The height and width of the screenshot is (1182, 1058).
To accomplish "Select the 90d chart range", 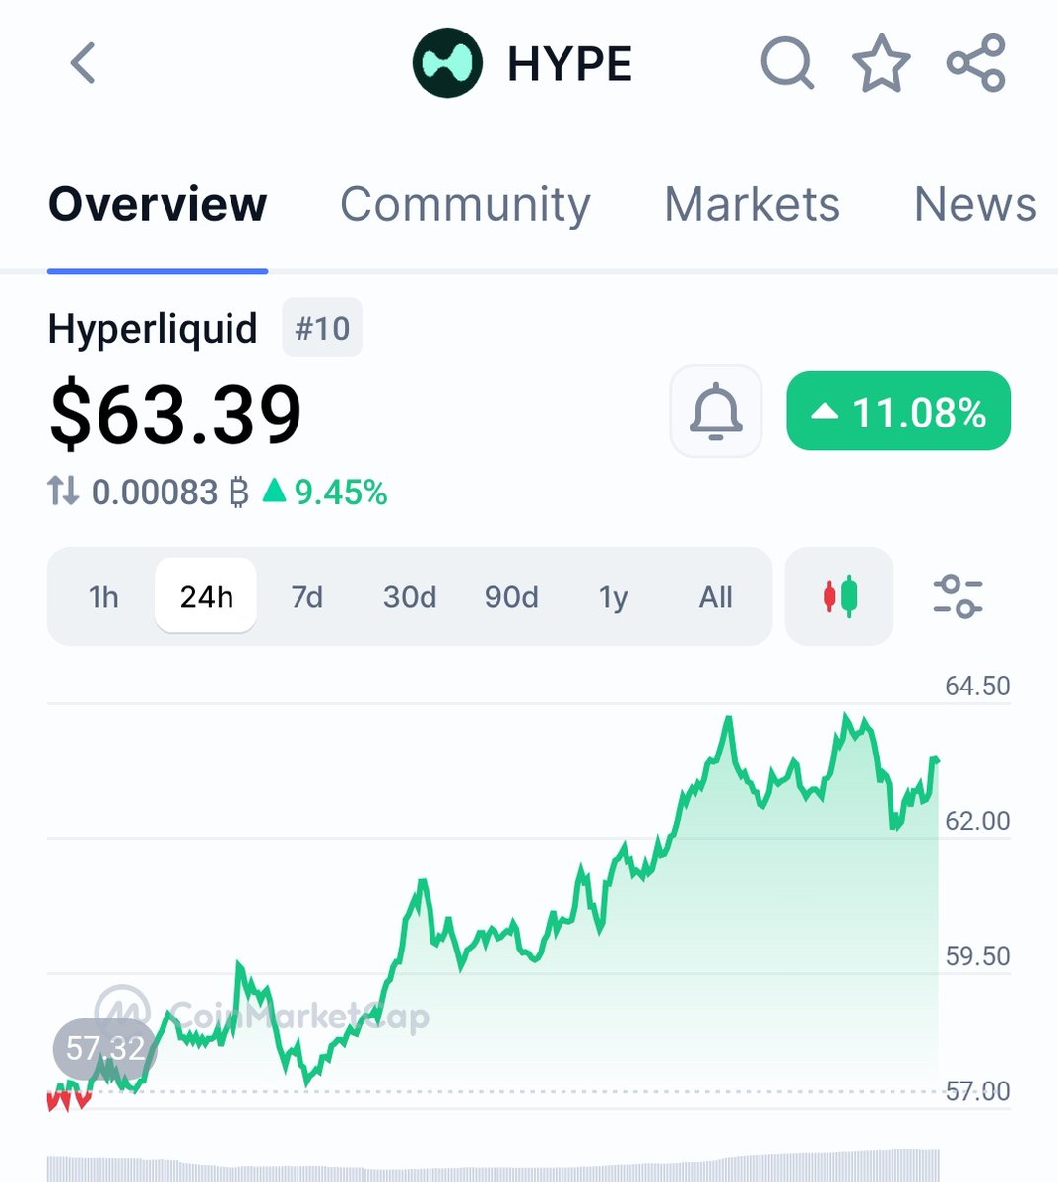I will 511,597.
